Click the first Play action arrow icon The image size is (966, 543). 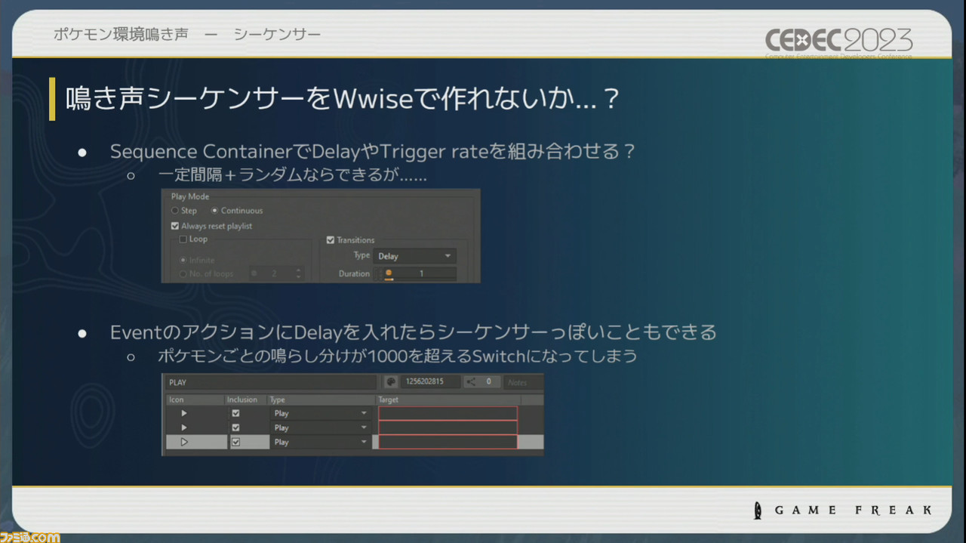[x=183, y=413]
